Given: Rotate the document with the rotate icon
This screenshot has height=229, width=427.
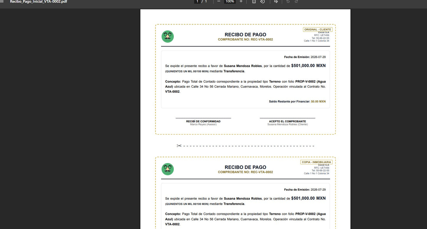Looking at the screenshot, I should 262,1.
